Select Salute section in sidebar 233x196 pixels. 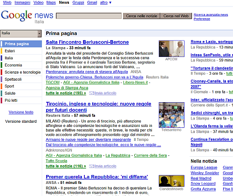(x=21, y=93)
